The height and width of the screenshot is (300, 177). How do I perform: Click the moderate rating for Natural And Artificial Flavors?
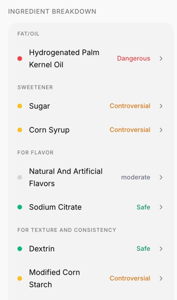[136, 177]
